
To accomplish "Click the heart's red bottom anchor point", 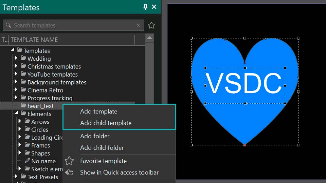I will [x=245, y=145].
